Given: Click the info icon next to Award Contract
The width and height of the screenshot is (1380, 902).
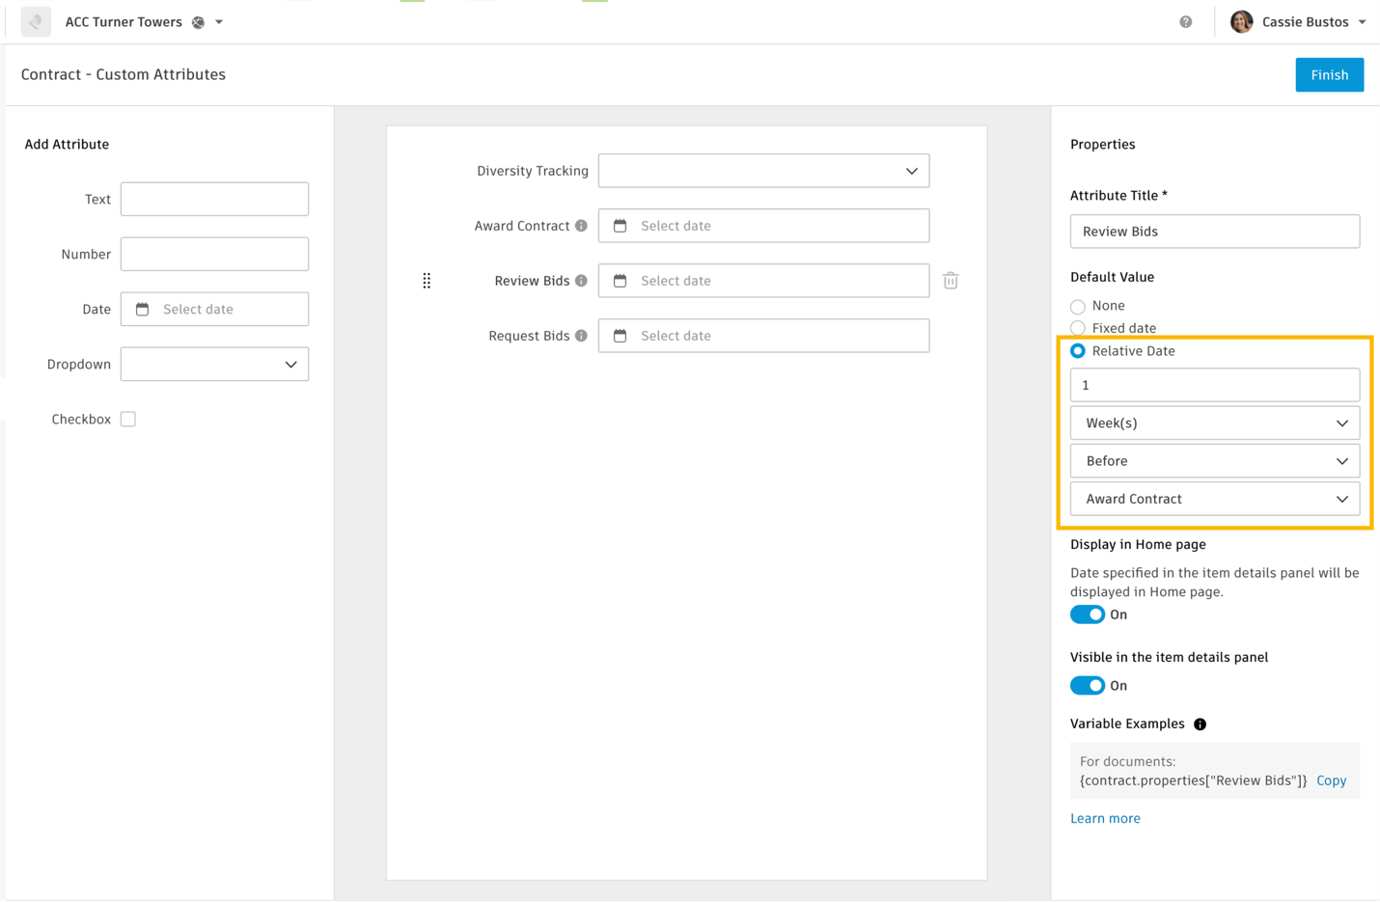Looking at the screenshot, I should [x=581, y=226].
